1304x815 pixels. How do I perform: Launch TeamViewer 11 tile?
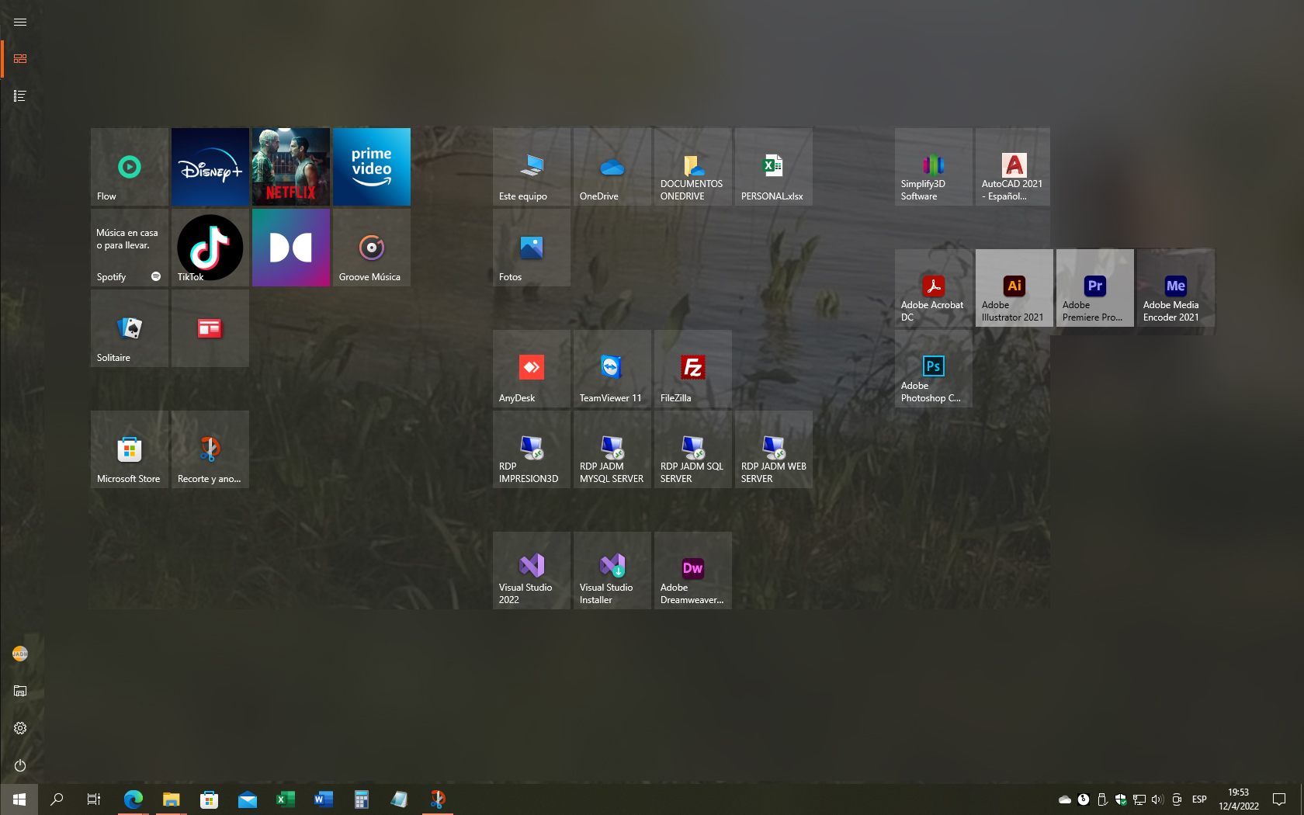point(612,369)
